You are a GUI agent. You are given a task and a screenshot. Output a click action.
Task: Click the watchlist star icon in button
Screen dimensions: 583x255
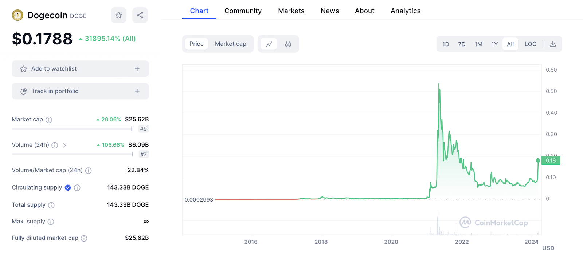click(x=23, y=69)
